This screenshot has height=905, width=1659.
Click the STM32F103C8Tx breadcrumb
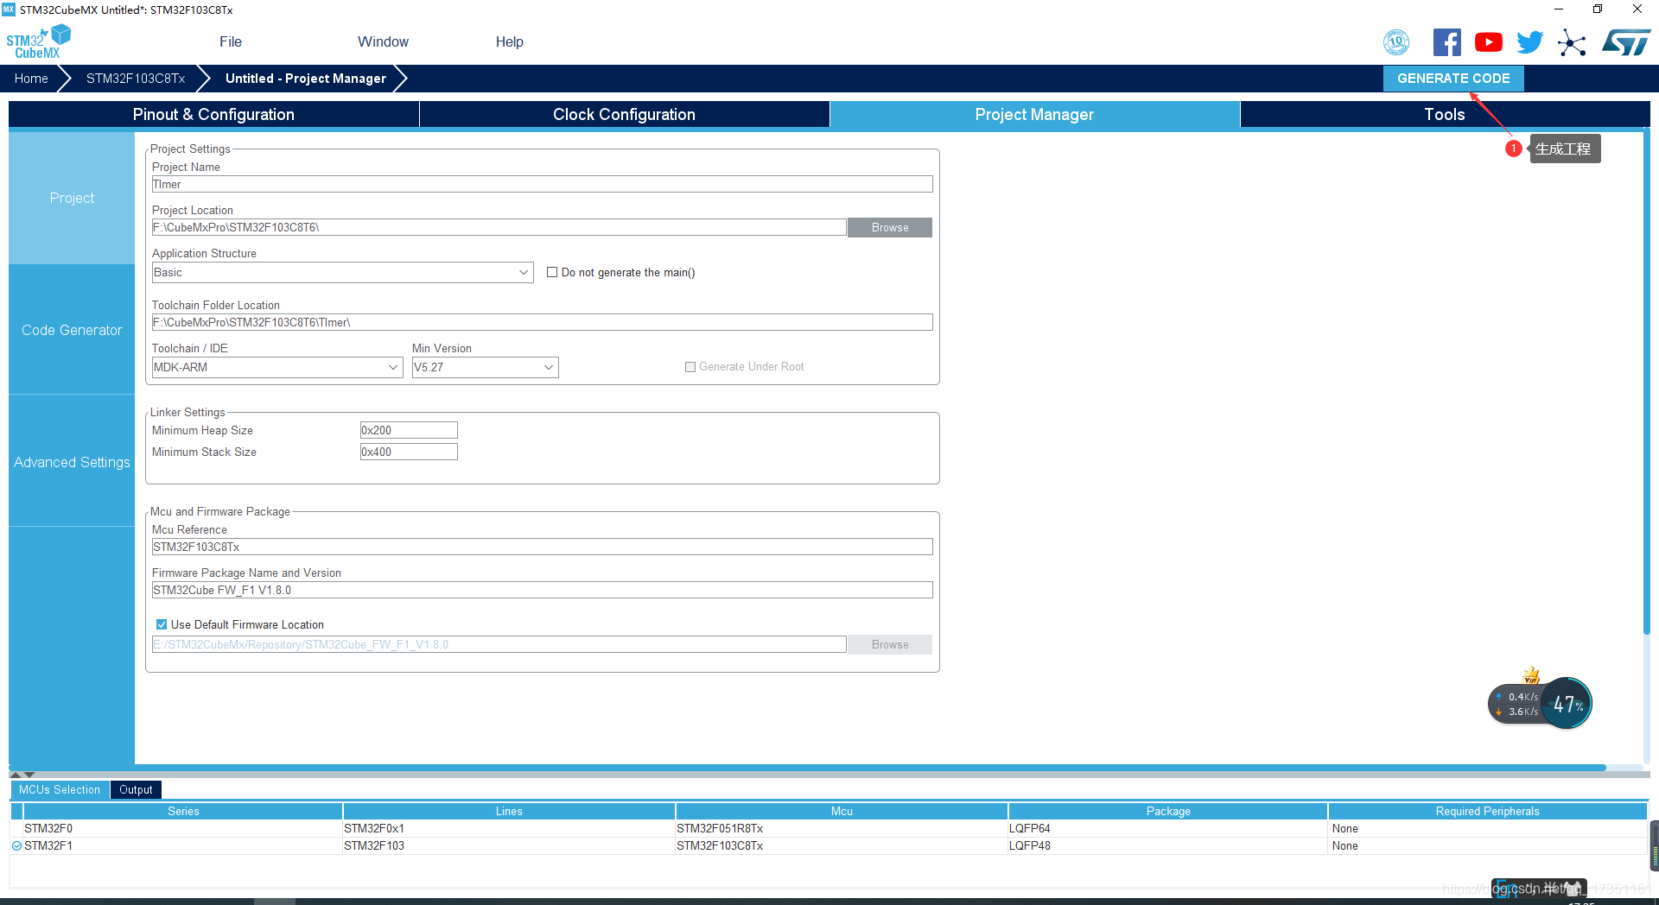tap(136, 78)
